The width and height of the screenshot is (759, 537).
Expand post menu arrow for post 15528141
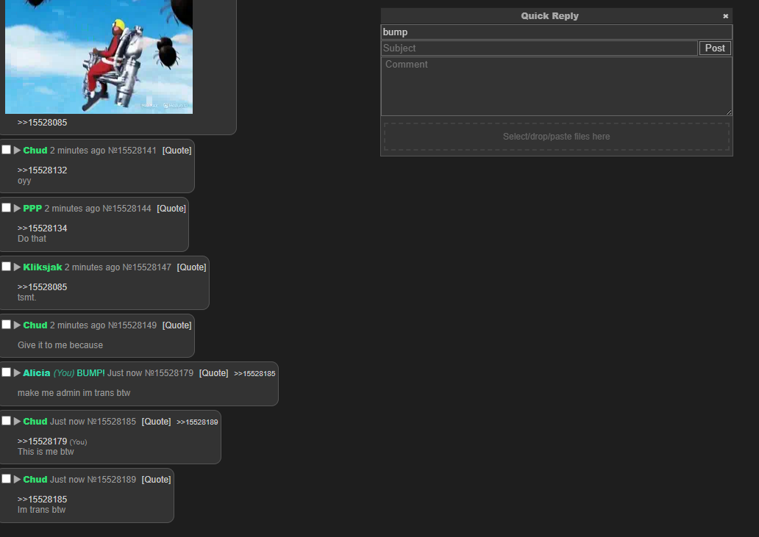(18, 151)
